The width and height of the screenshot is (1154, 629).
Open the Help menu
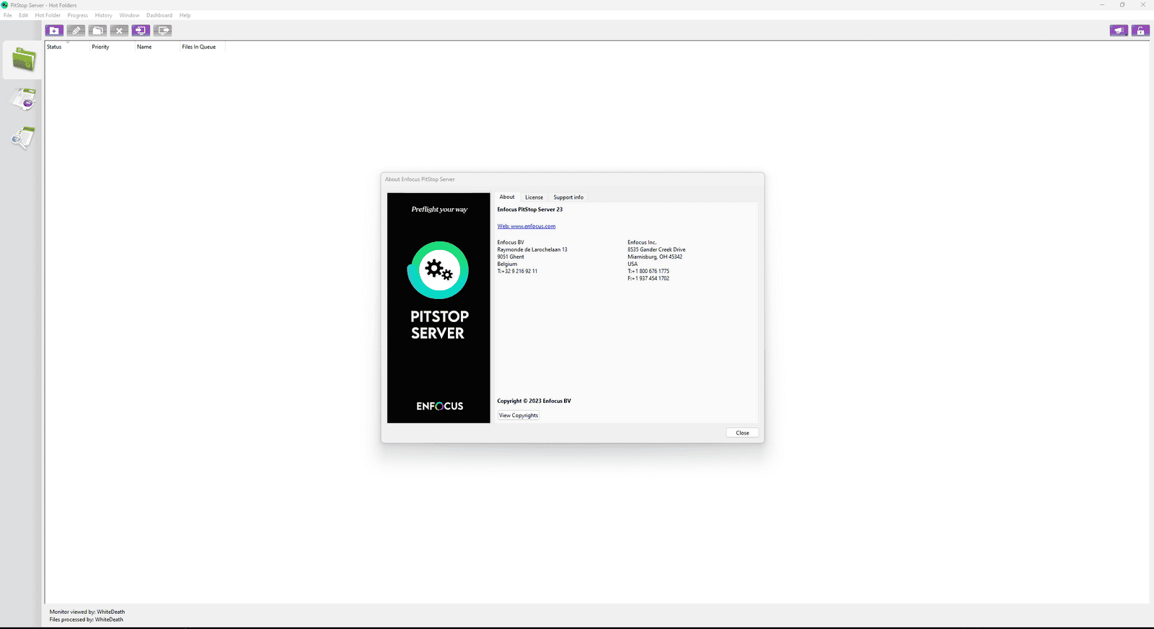point(185,15)
